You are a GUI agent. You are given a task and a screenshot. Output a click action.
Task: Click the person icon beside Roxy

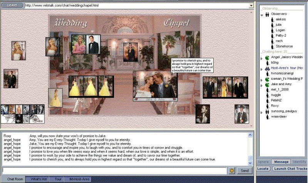[267, 105]
